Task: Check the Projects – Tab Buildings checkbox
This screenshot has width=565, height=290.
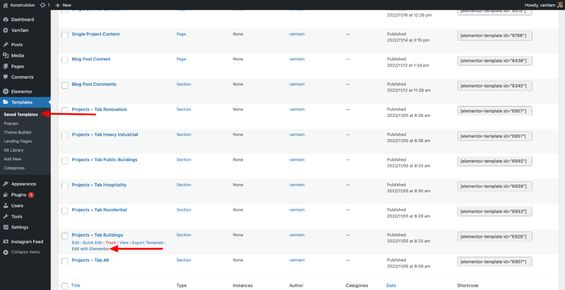Action: 65,236
